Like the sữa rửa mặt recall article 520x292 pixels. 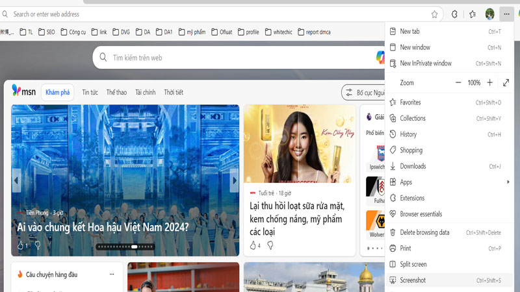(x=253, y=245)
